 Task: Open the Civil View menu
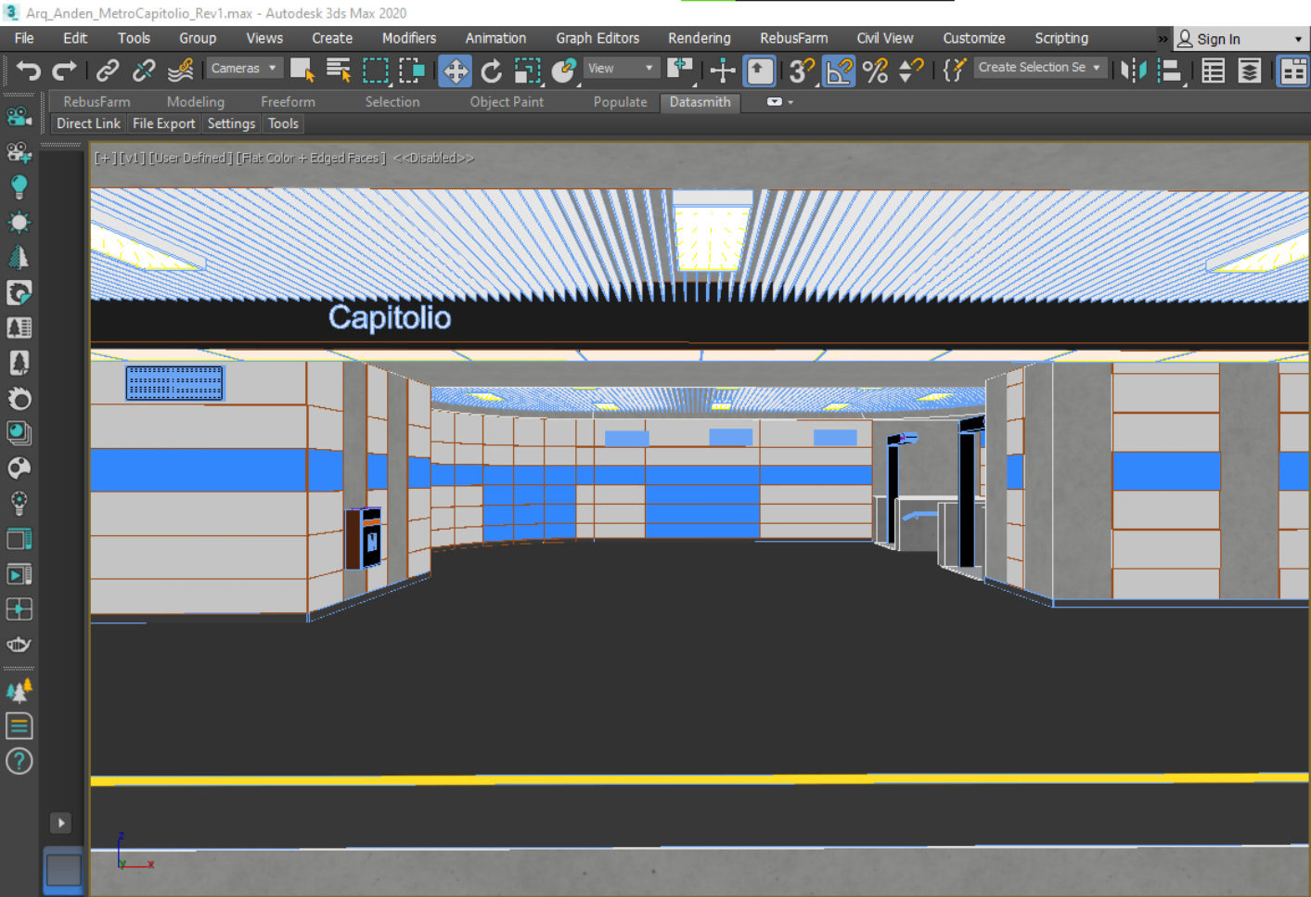pyautogui.click(x=885, y=38)
